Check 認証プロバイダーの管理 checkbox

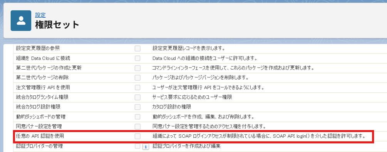coord(137,146)
